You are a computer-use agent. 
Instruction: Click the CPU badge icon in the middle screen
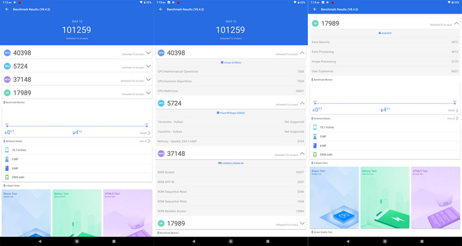[161, 53]
